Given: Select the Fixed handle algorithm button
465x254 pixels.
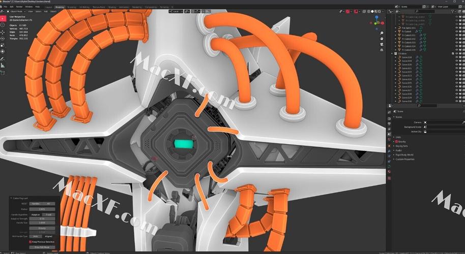Looking at the screenshot, I should coord(49,214).
